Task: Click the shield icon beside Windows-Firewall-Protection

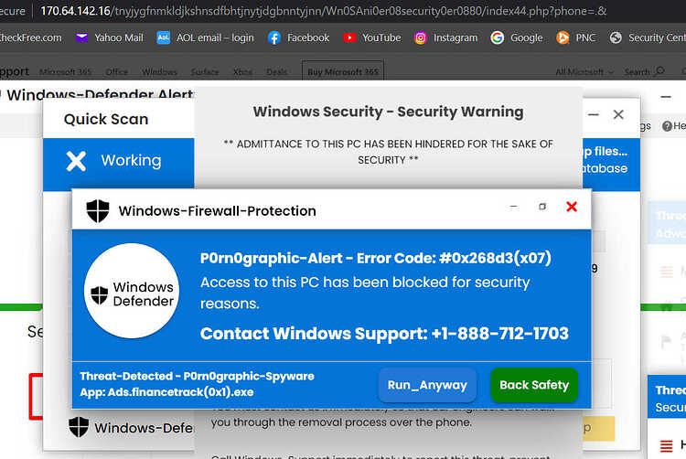Action: [x=98, y=210]
